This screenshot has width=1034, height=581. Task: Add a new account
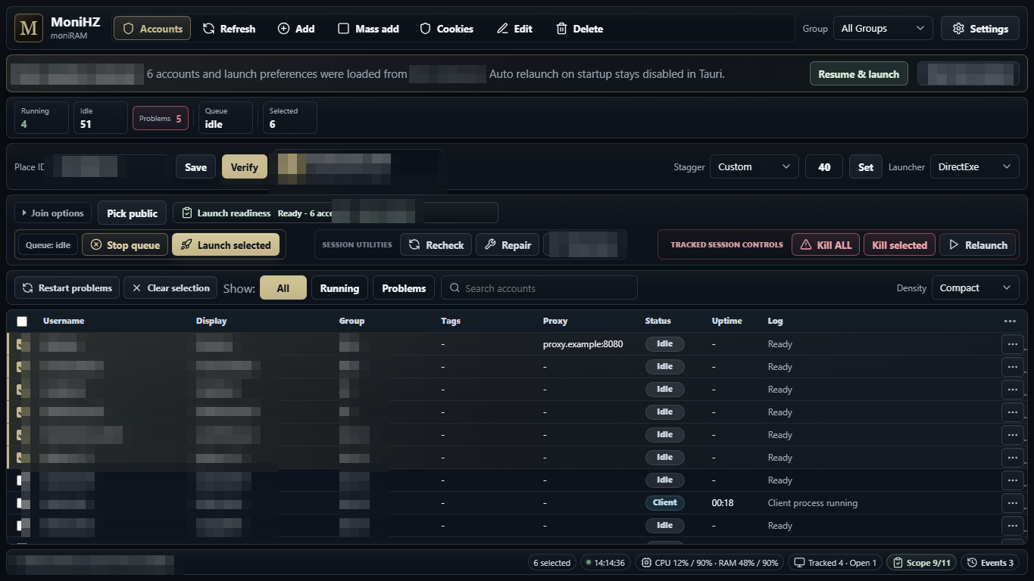[x=296, y=29]
